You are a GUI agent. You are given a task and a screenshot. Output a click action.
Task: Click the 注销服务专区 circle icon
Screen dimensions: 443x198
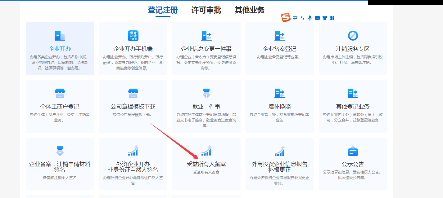tap(353, 36)
